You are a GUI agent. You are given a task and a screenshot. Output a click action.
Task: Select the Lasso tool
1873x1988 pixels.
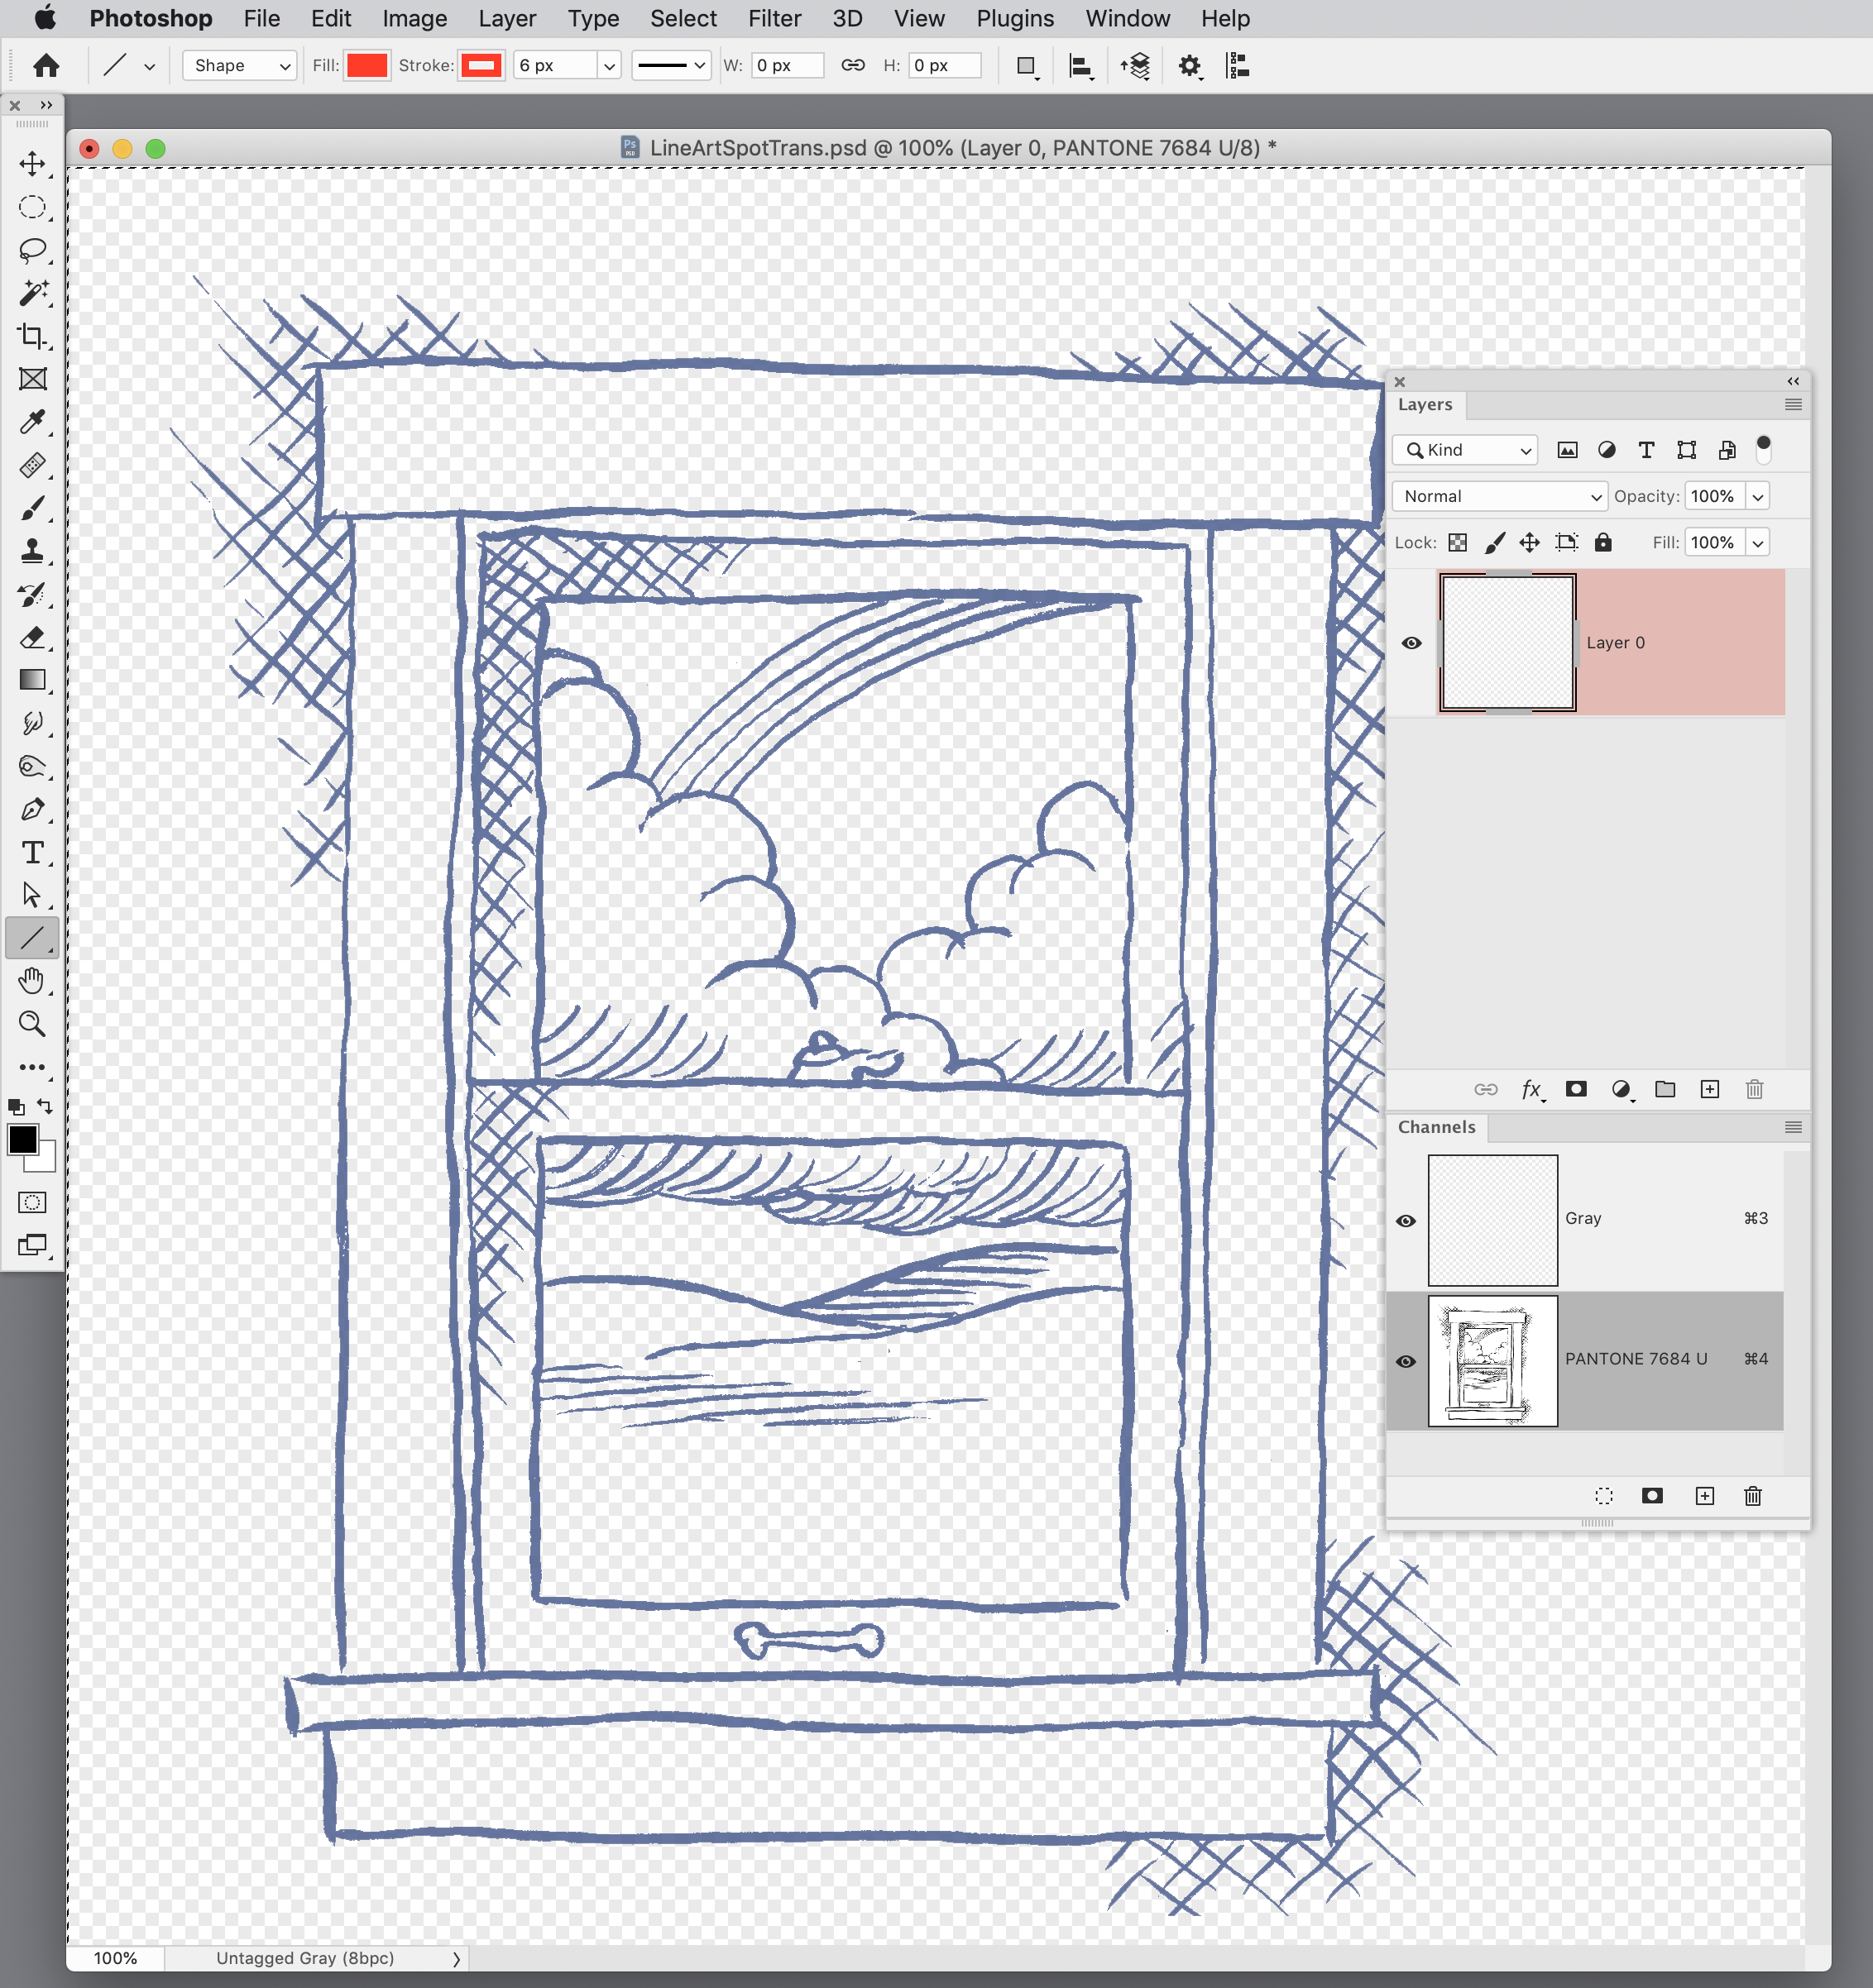click(x=33, y=250)
